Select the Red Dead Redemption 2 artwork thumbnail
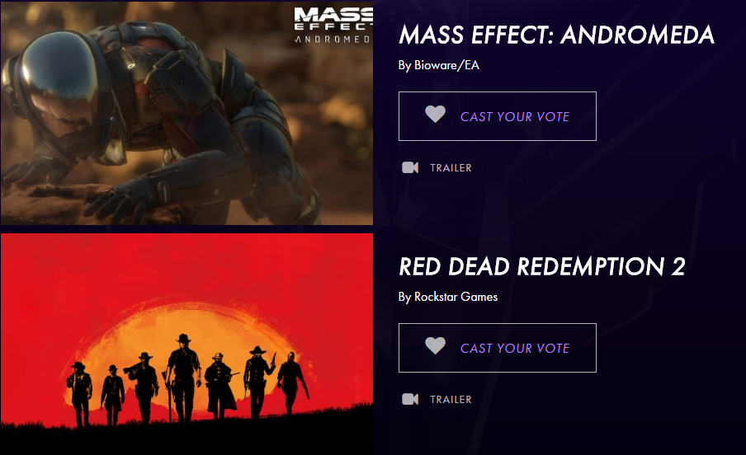This screenshot has width=746, height=455. [186, 344]
